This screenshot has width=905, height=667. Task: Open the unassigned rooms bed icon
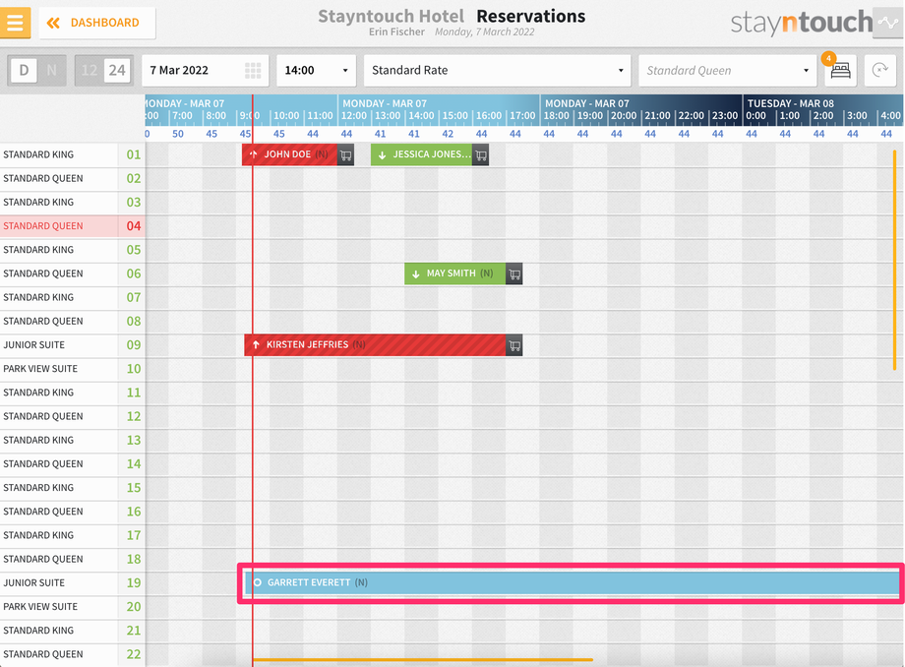[840, 71]
